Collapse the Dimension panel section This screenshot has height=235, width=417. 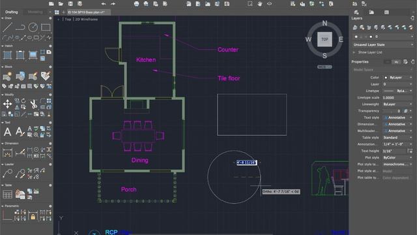coord(3,144)
